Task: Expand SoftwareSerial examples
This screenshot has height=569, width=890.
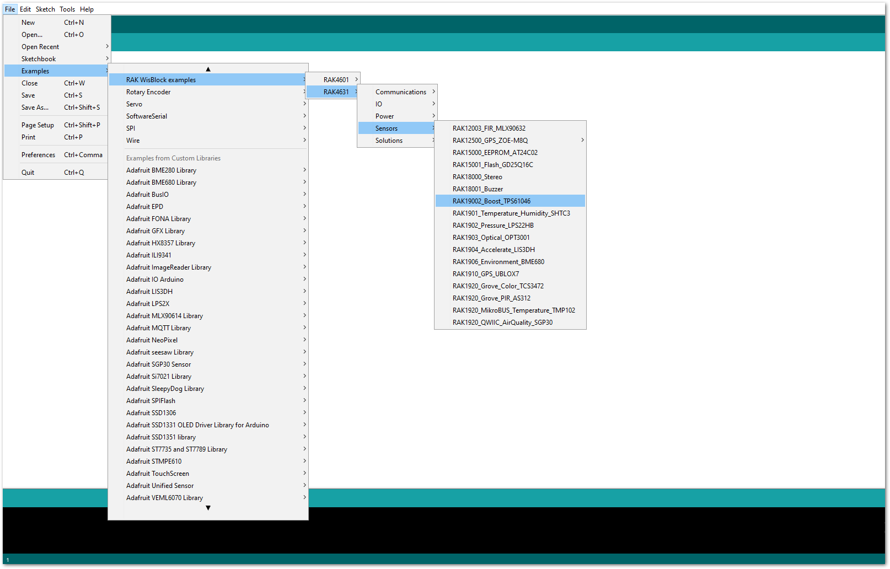Action: [208, 116]
